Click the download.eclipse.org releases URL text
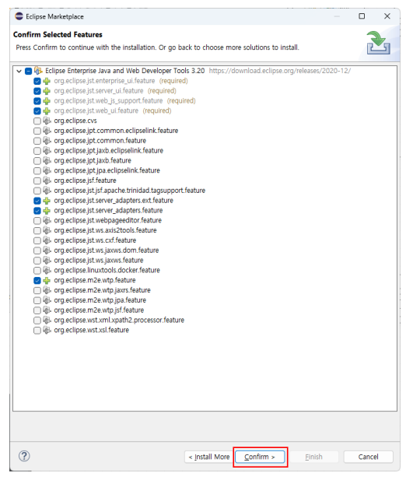 [280, 71]
